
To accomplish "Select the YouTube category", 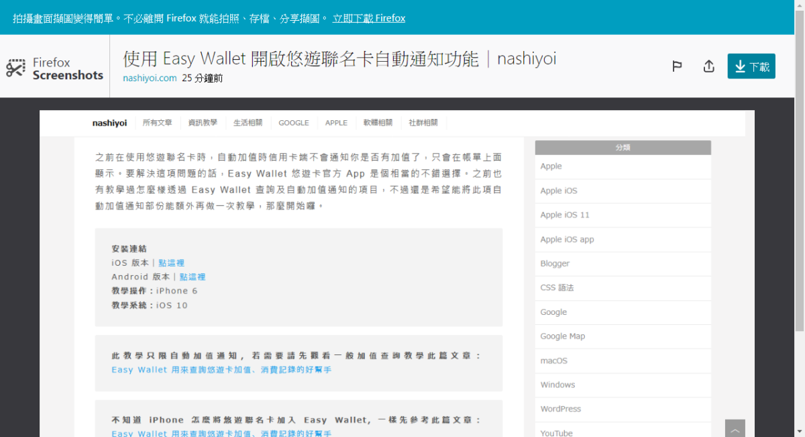I will click(x=623, y=431).
